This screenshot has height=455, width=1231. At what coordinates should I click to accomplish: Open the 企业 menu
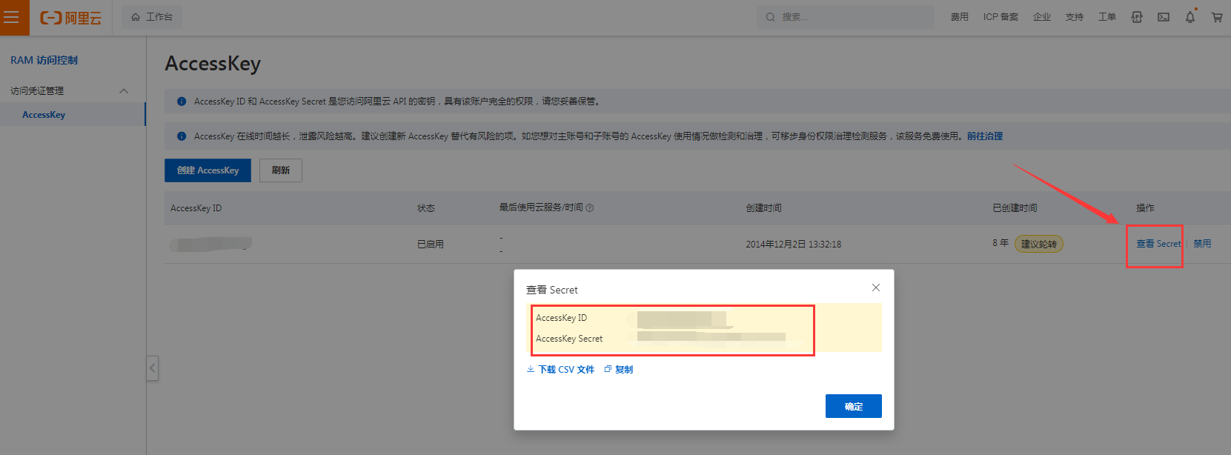[x=1042, y=17]
